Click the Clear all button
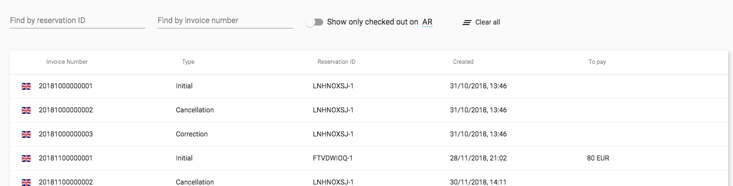The image size is (733, 186). point(481,22)
